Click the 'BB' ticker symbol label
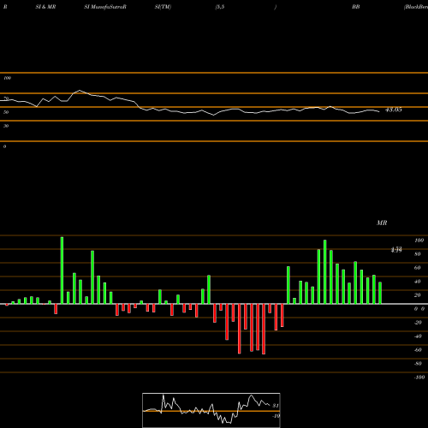The width and height of the screenshot is (428, 428). coord(355,7)
